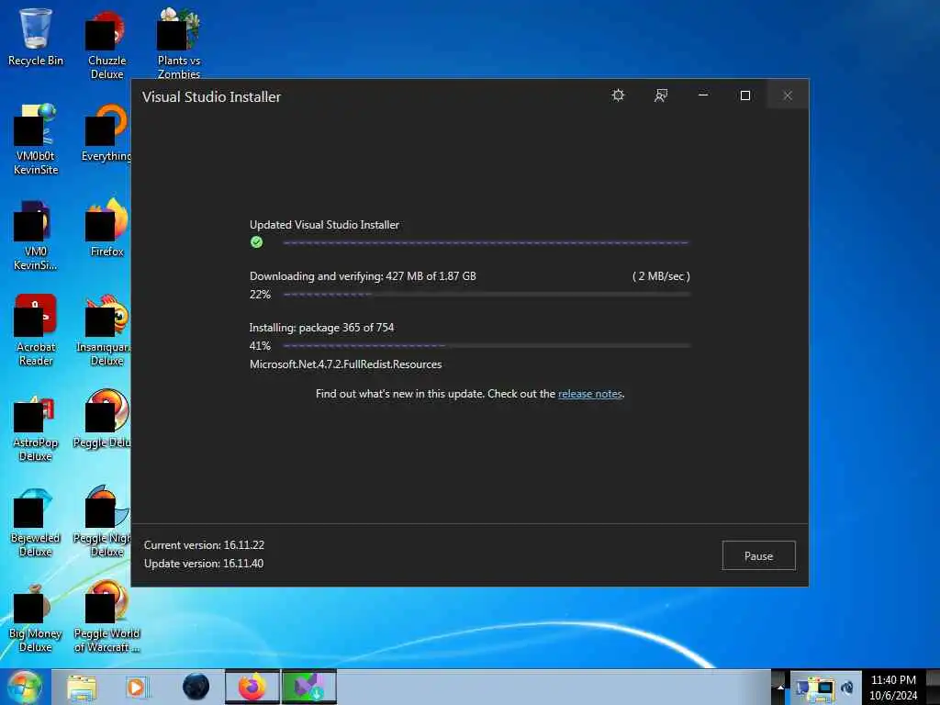Click the green completed checkmark icon
The width and height of the screenshot is (940, 705).
257,242
